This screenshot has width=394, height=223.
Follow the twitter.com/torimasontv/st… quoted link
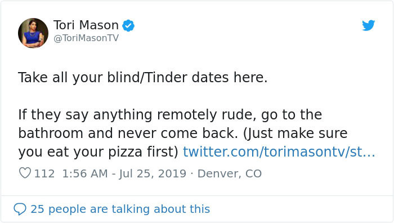pos(279,152)
